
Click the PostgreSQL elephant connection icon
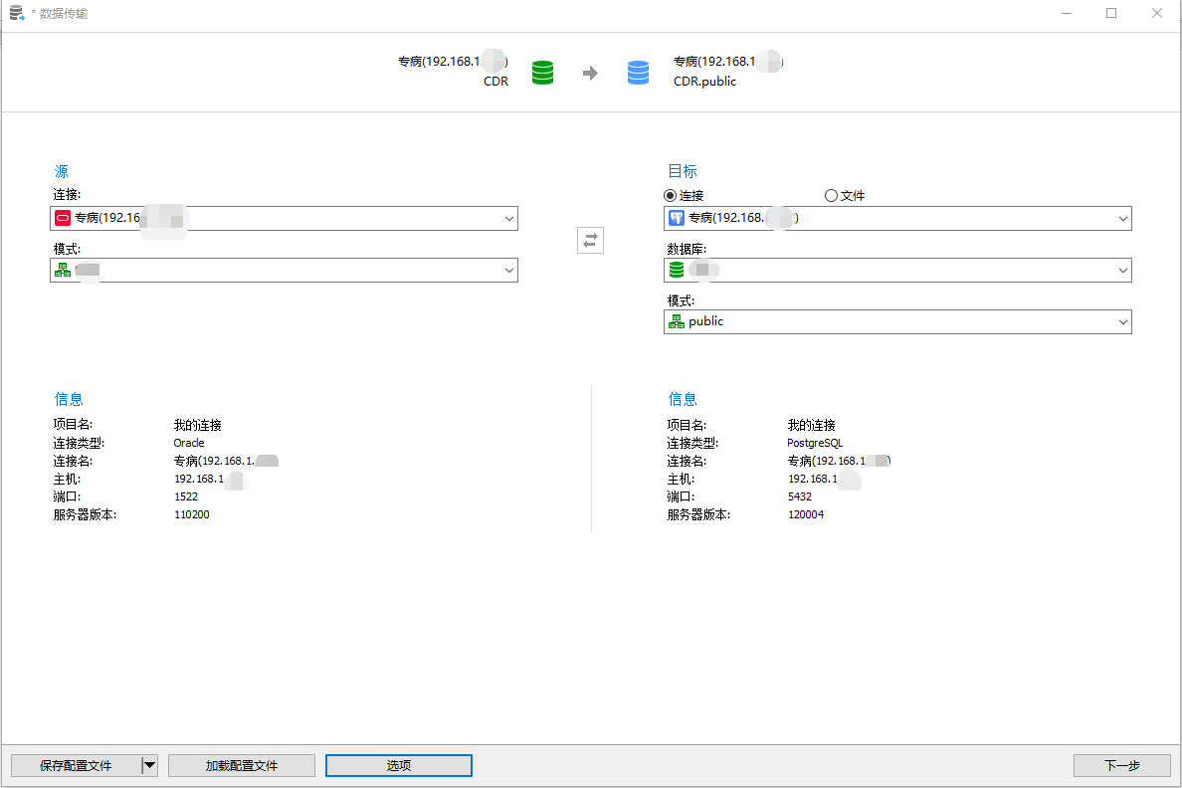677,218
